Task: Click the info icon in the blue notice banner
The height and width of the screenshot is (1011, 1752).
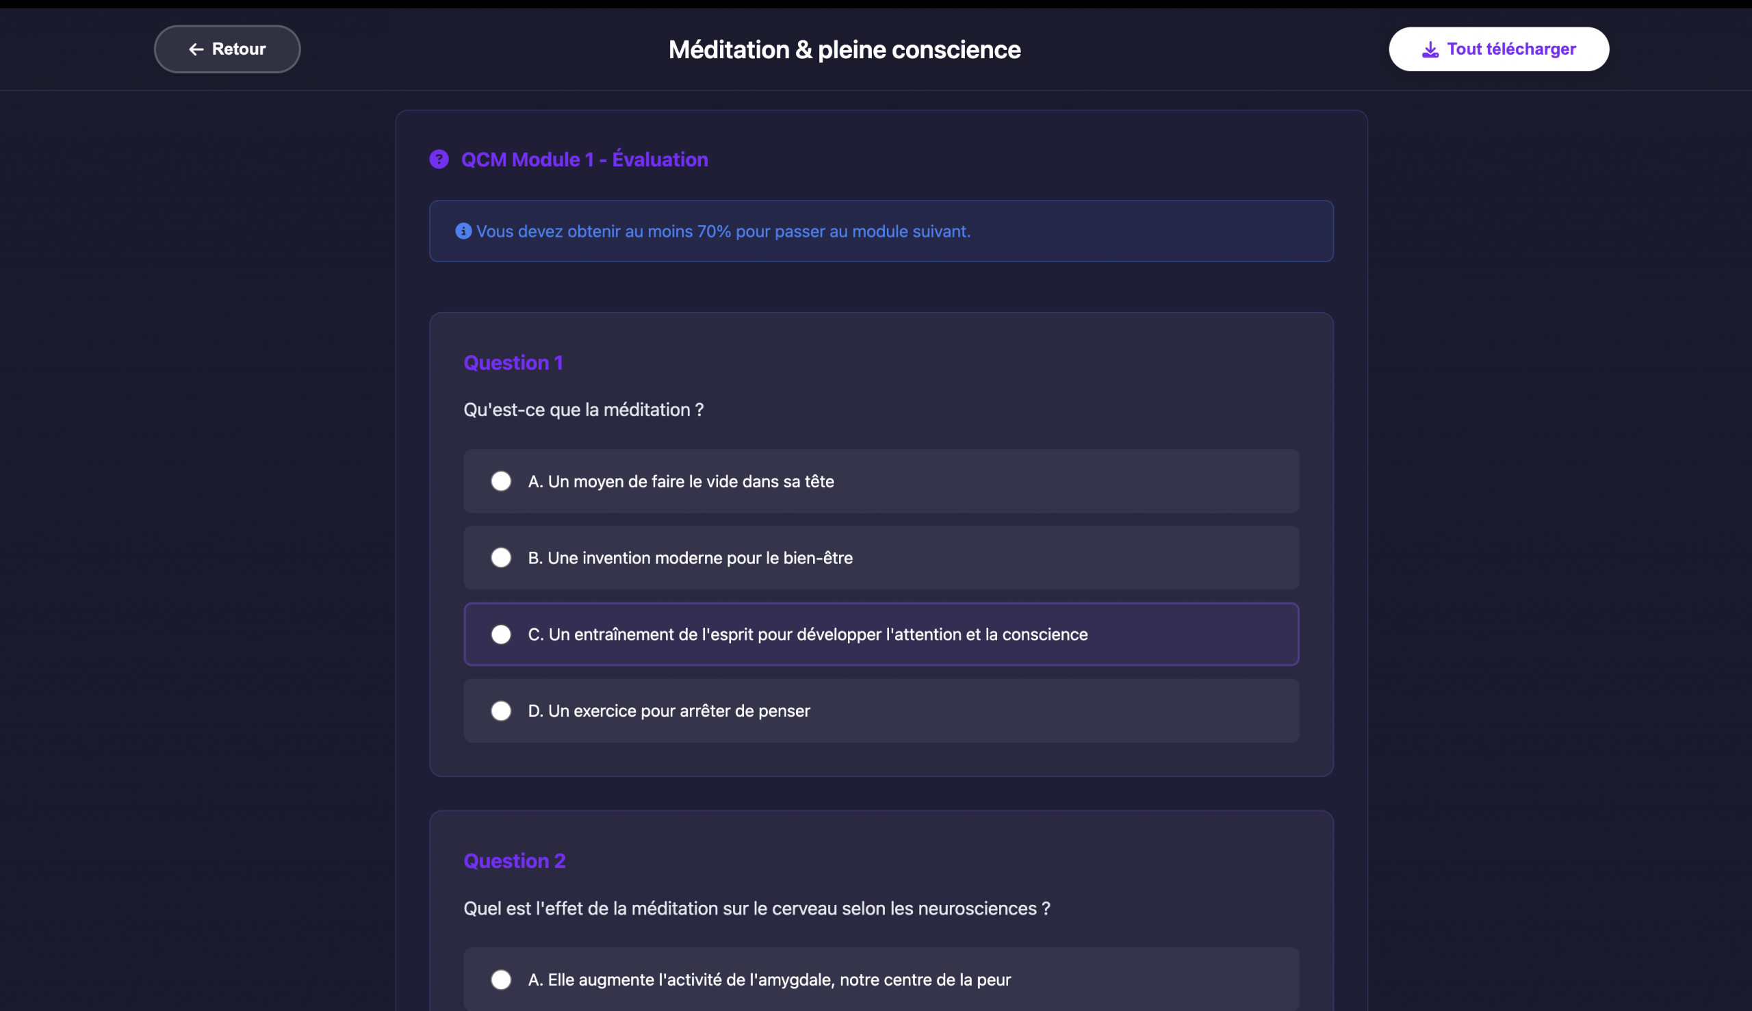Action: point(463,231)
